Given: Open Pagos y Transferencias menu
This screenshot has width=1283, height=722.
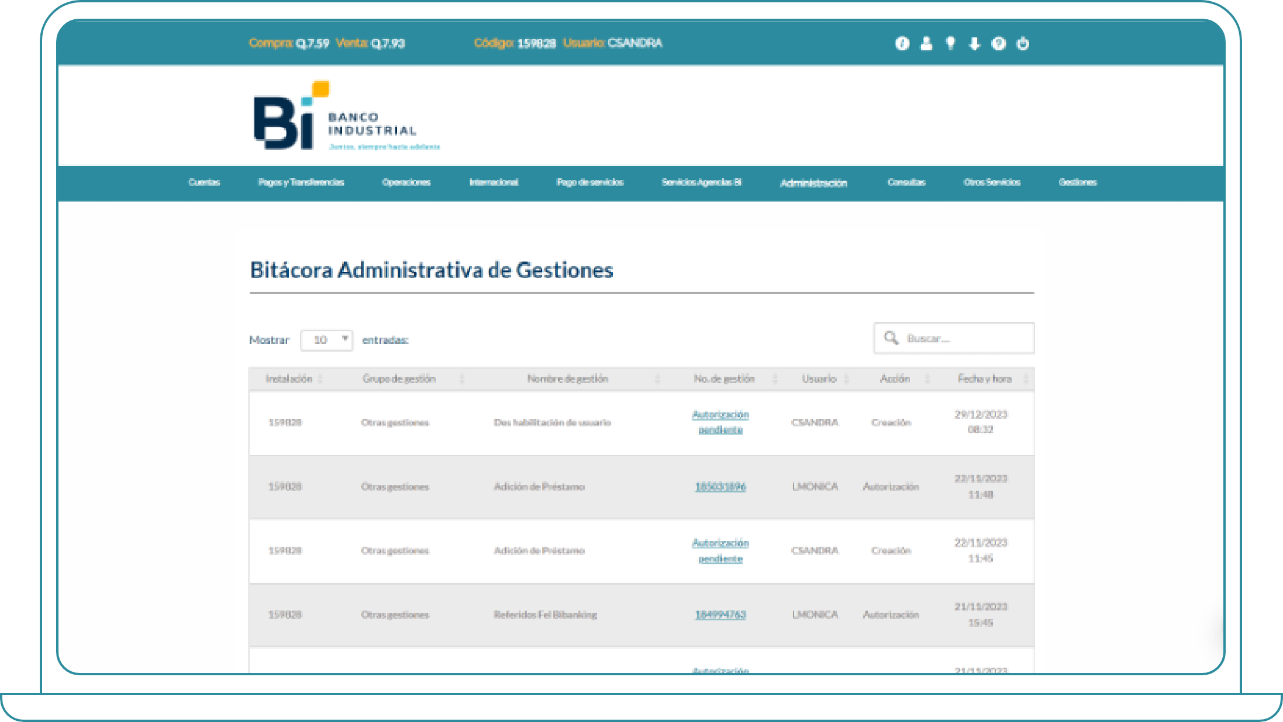Looking at the screenshot, I should [x=301, y=182].
